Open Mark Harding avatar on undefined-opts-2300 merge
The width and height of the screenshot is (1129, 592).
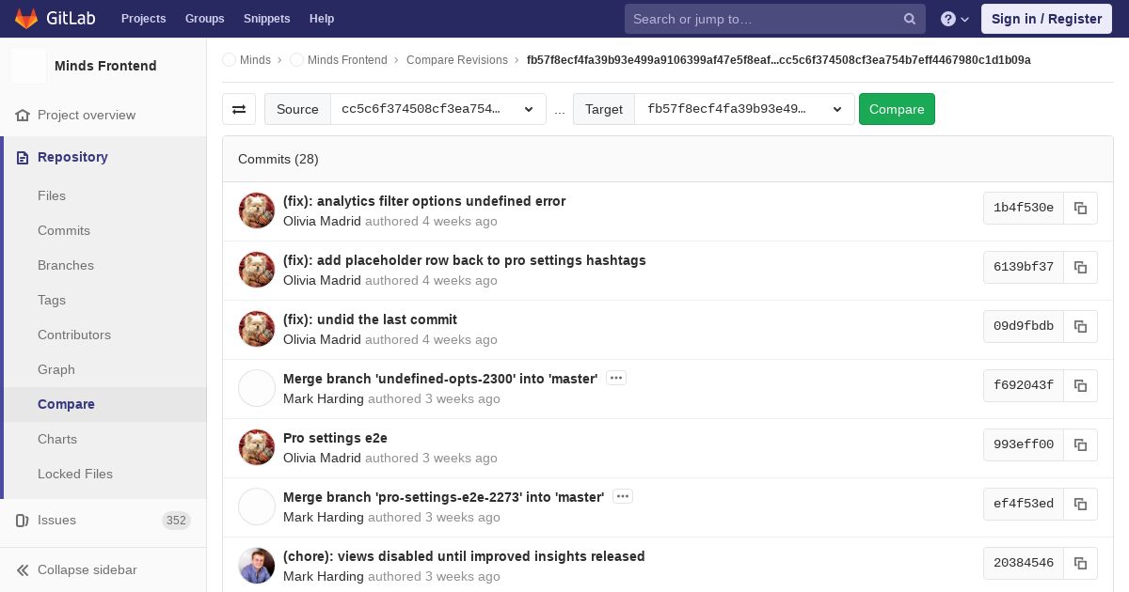(257, 388)
